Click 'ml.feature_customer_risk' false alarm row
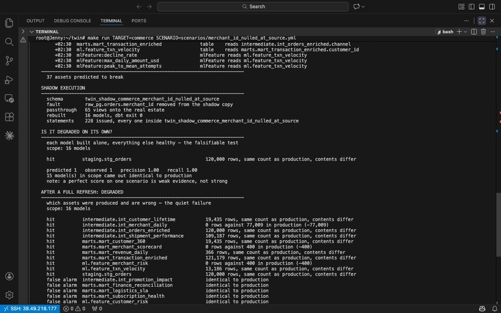The width and height of the screenshot is (501, 313). [x=115, y=301]
